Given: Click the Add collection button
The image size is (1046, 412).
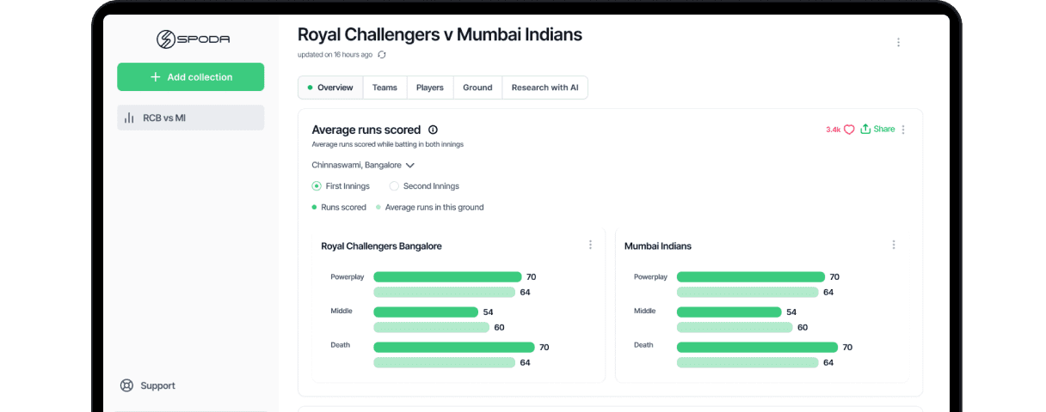Looking at the screenshot, I should (x=190, y=77).
